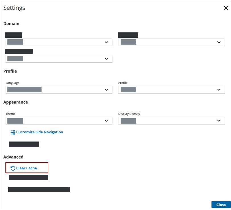Click the wide redacted option at the bottom of Advanced
Screen dimensions: 231x210
tap(39, 189)
